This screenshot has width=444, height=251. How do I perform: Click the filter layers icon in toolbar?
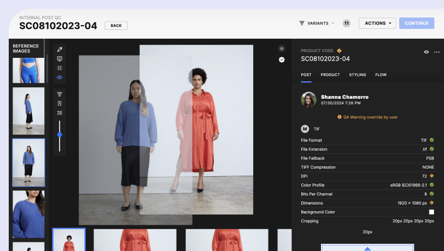click(60, 94)
